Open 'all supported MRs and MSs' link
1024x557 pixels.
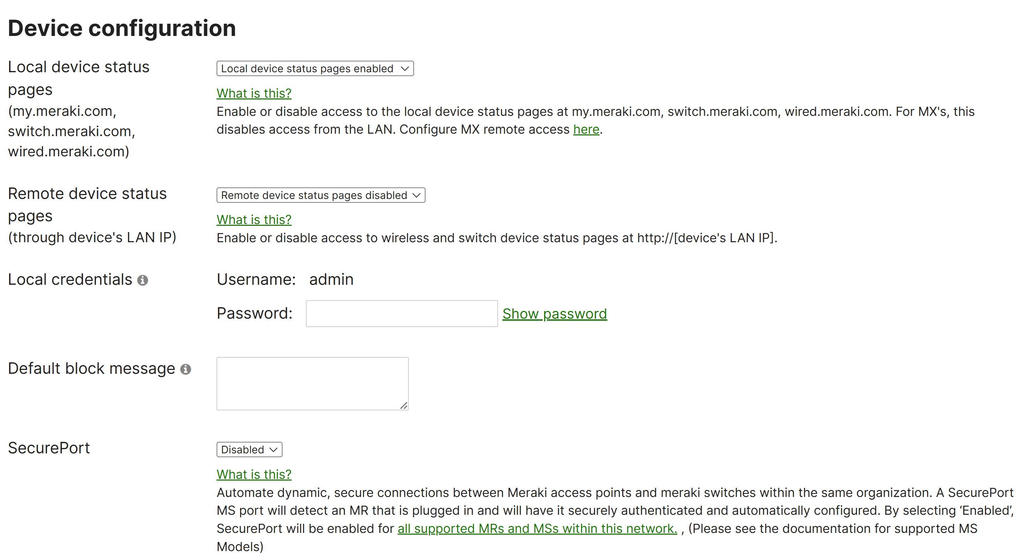coord(537,528)
